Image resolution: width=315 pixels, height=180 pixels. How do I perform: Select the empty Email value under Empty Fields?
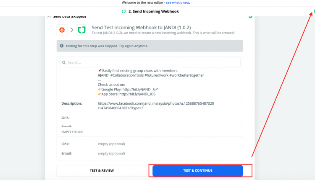[111, 153]
